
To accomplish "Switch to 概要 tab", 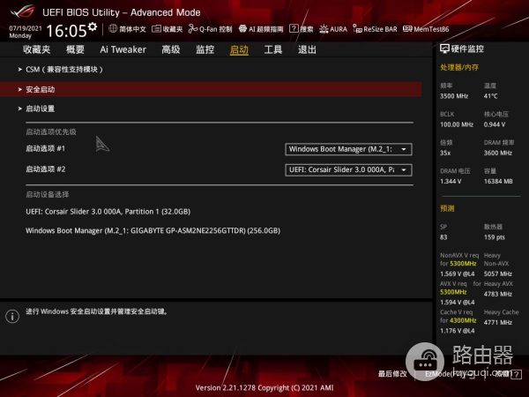I will pyautogui.click(x=75, y=49).
